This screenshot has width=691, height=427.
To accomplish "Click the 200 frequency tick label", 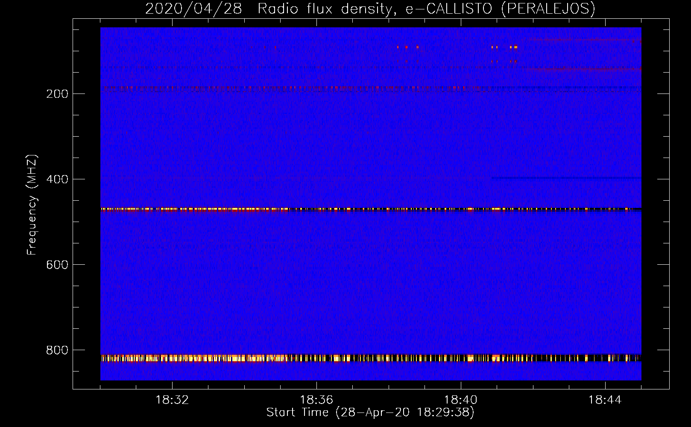I will click(x=57, y=94).
